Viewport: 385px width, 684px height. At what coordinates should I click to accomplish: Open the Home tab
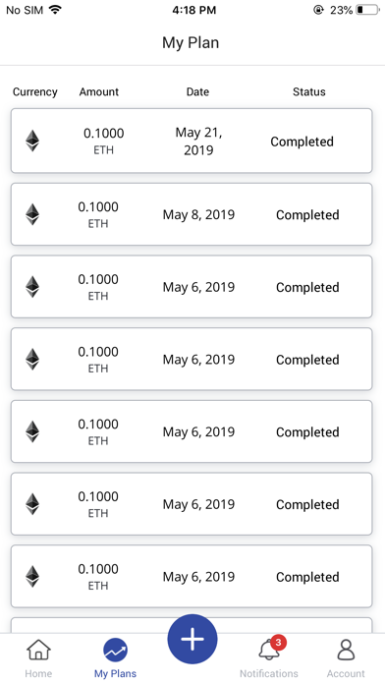click(39, 658)
